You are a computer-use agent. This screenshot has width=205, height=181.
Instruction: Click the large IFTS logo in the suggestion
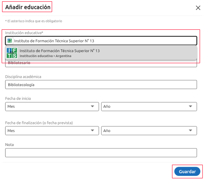(12, 53)
